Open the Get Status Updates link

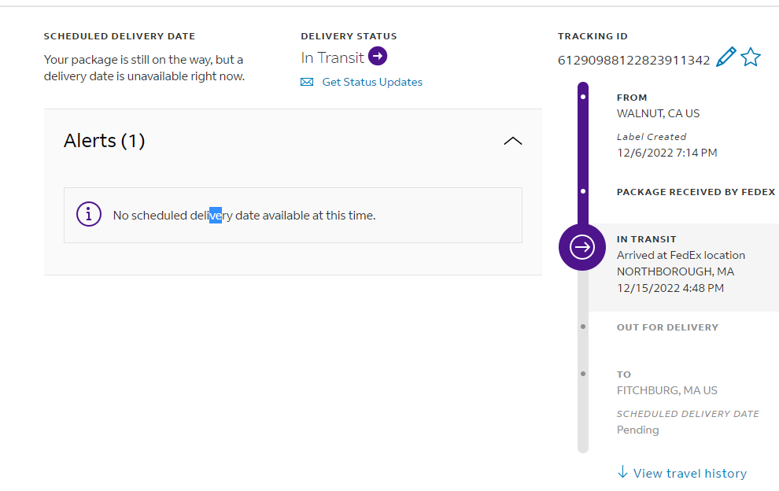[x=372, y=82]
